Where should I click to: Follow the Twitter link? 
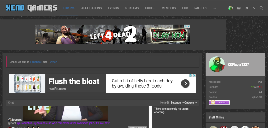[52, 62]
